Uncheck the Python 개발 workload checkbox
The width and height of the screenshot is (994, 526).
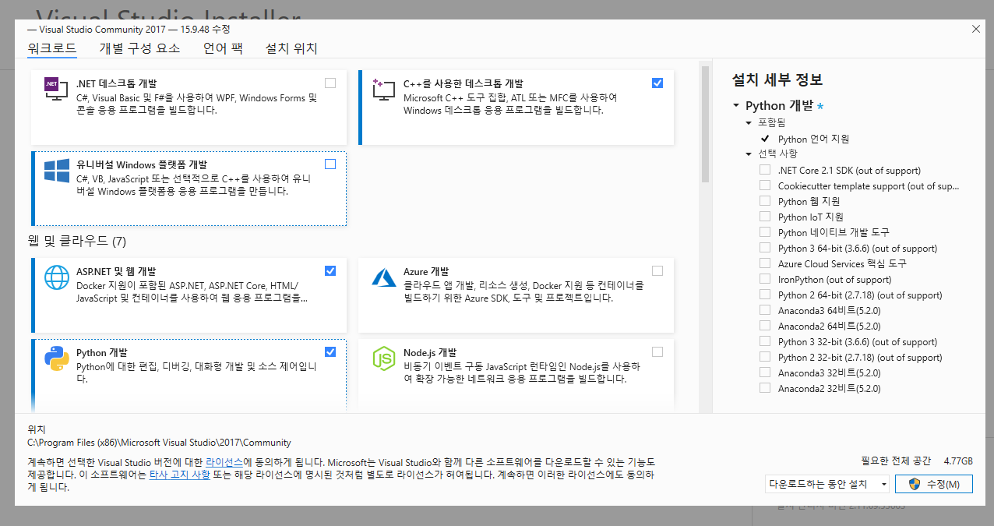point(330,351)
